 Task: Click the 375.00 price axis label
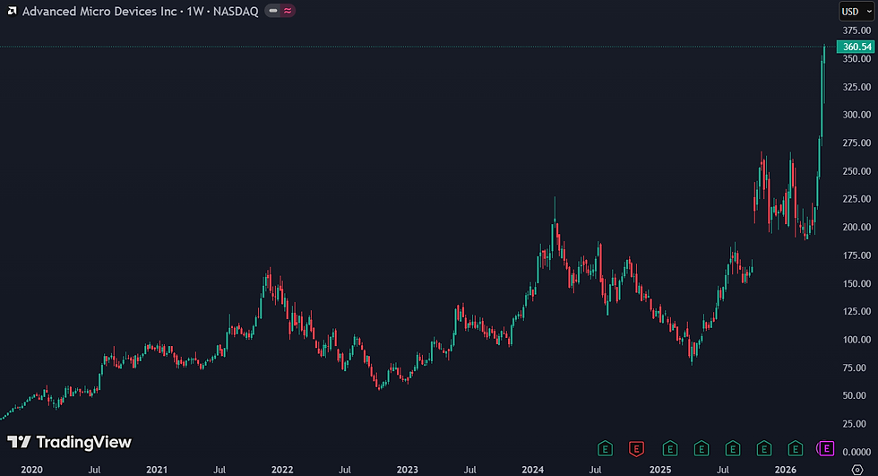[856, 30]
